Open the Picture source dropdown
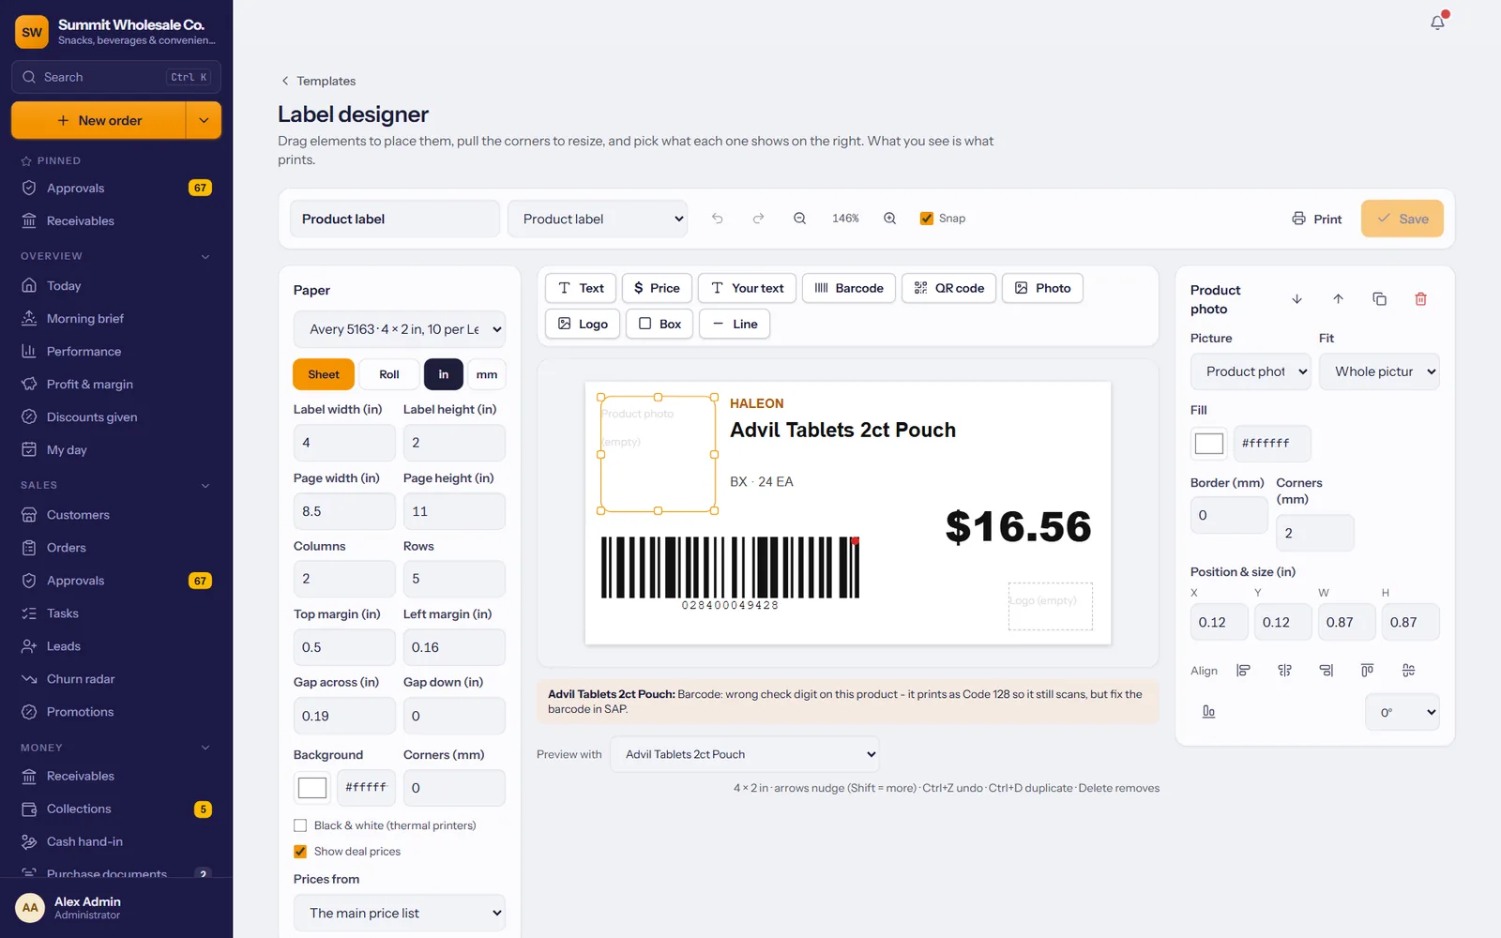1501x938 pixels. pos(1251,371)
